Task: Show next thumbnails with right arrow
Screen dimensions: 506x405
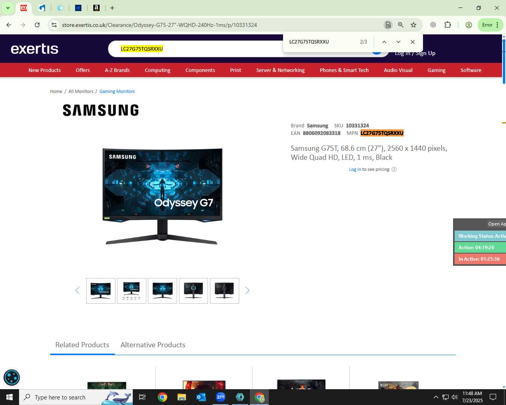Action: tap(247, 291)
